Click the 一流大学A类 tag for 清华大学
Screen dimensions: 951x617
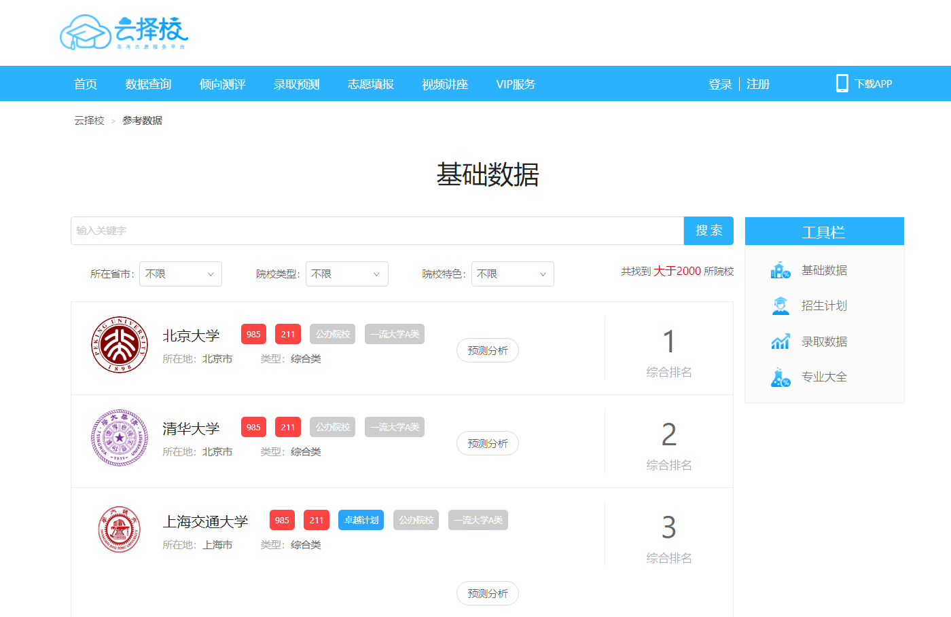coord(395,427)
